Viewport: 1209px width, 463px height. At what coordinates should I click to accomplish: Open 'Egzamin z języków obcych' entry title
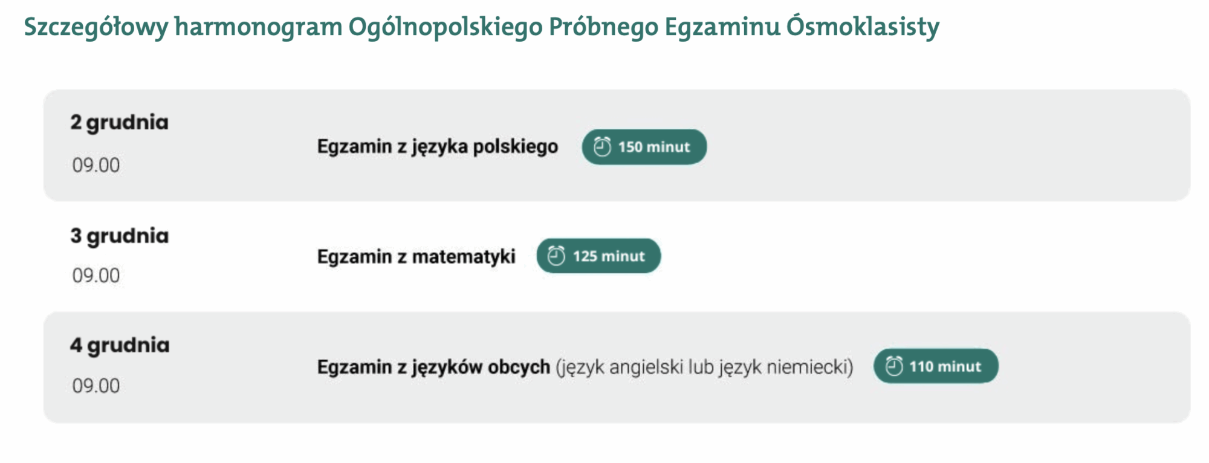(x=433, y=367)
